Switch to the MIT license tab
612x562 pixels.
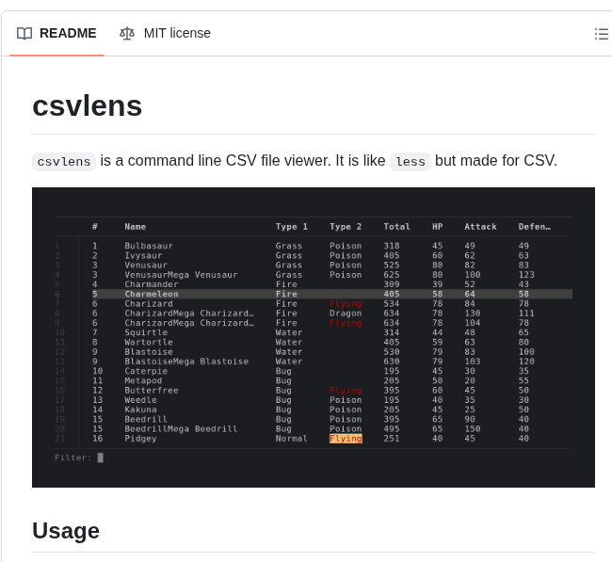pos(165,34)
